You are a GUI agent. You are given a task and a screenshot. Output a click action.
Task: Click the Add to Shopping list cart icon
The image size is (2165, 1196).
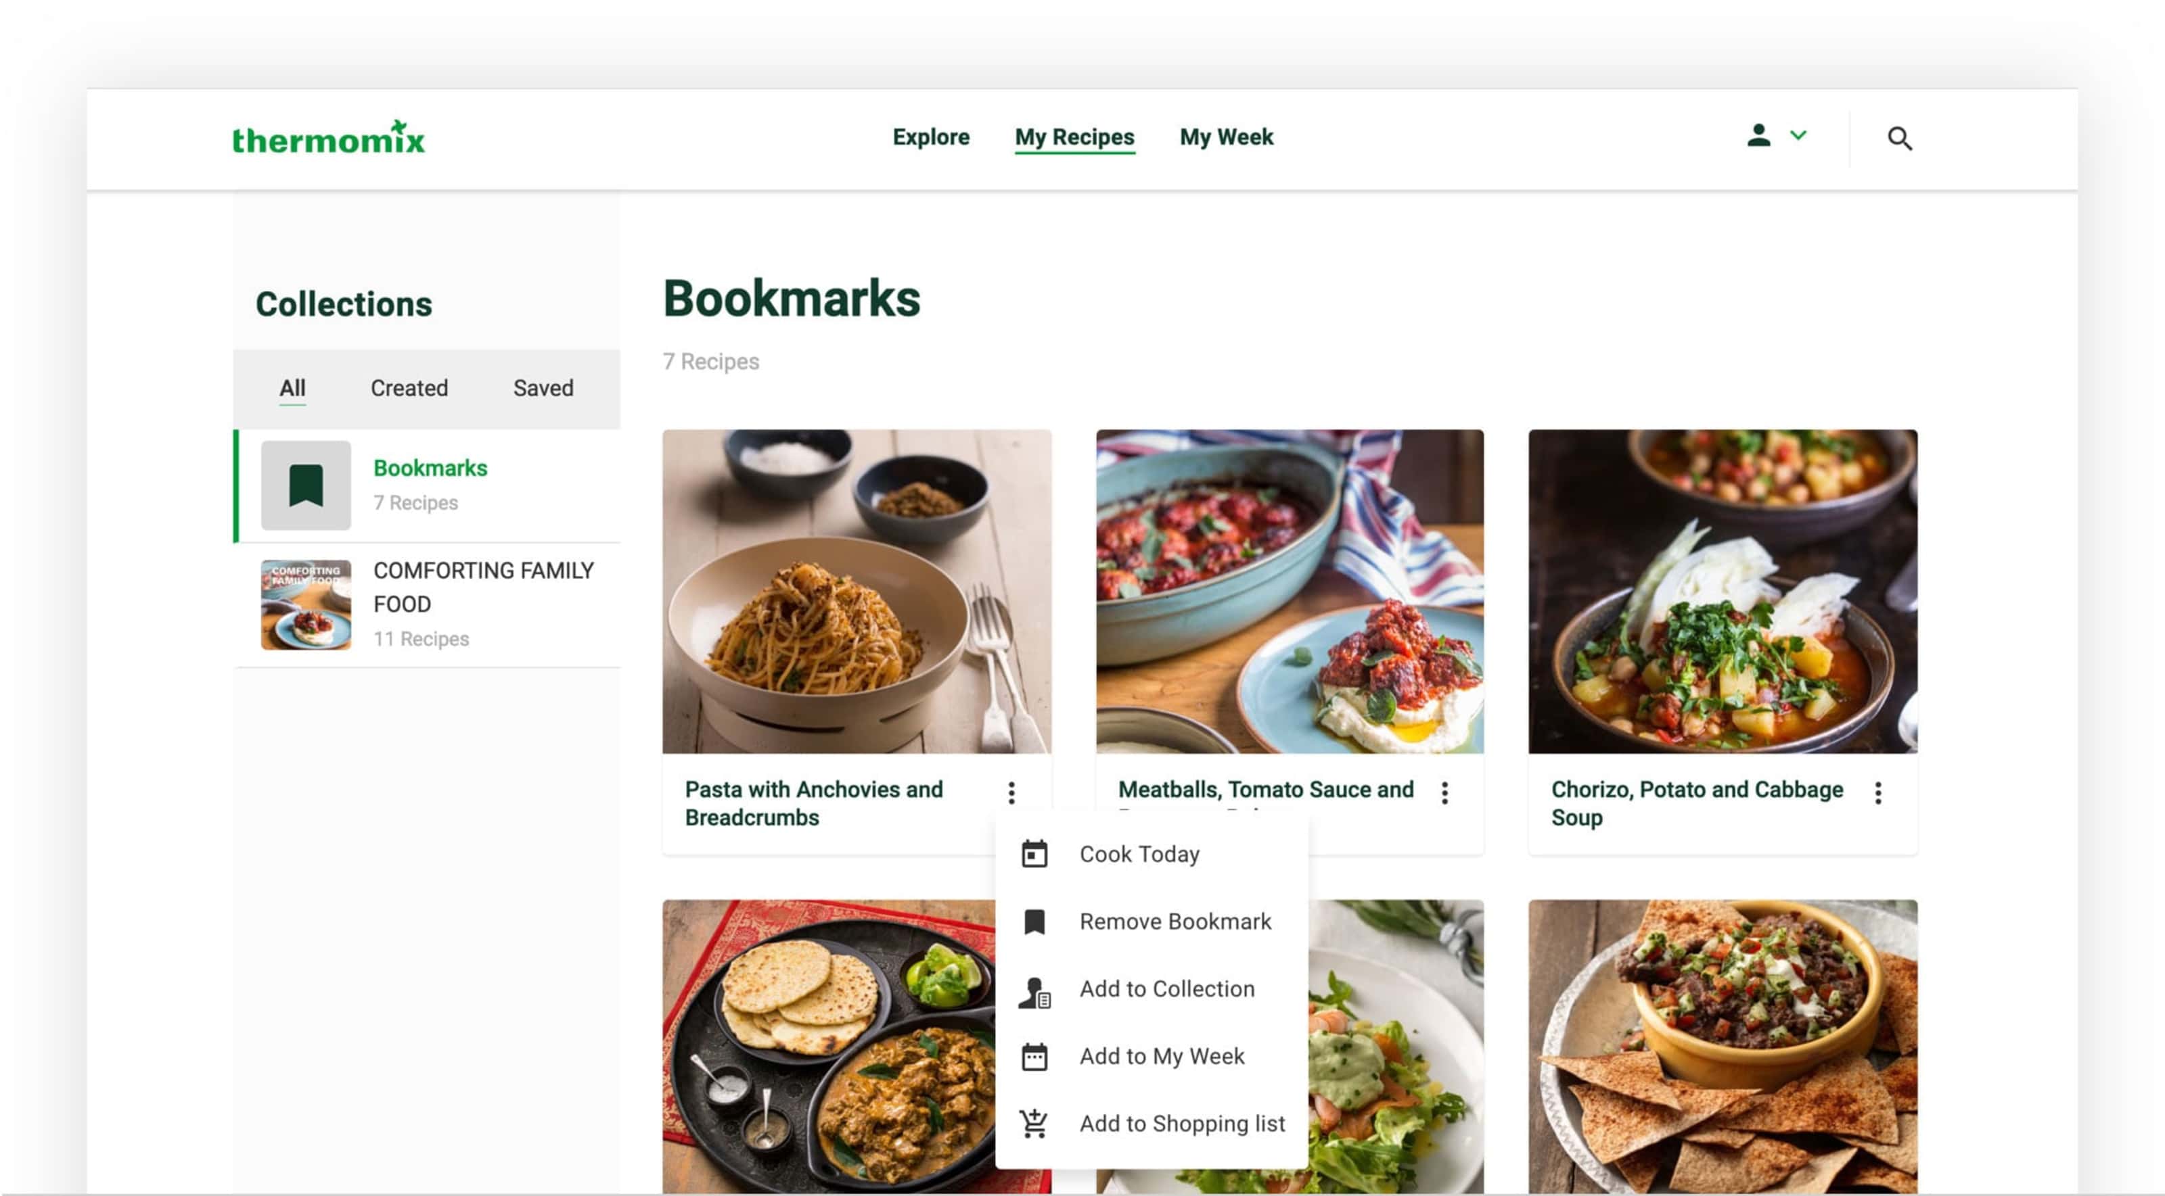[x=1033, y=1123]
